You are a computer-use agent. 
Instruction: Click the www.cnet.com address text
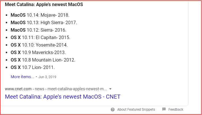18,89
